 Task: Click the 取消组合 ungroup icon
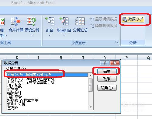(64, 21)
